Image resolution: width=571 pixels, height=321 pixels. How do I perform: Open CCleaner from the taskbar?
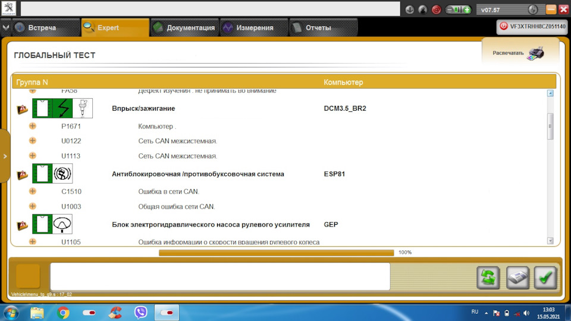[x=115, y=313]
